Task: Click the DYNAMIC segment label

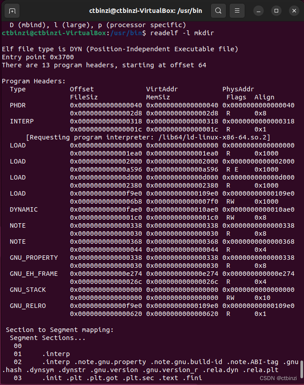Action: click(23, 209)
